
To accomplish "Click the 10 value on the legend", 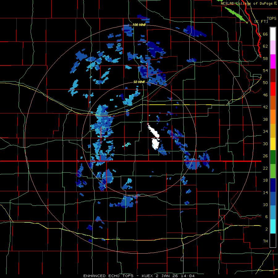I will (x=265, y=204).
